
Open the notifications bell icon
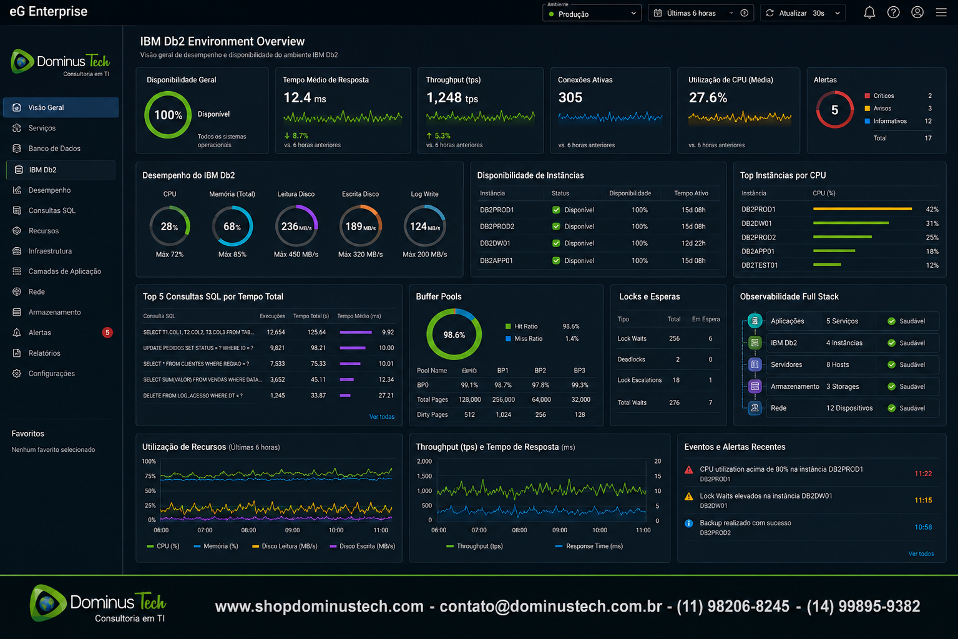[869, 12]
